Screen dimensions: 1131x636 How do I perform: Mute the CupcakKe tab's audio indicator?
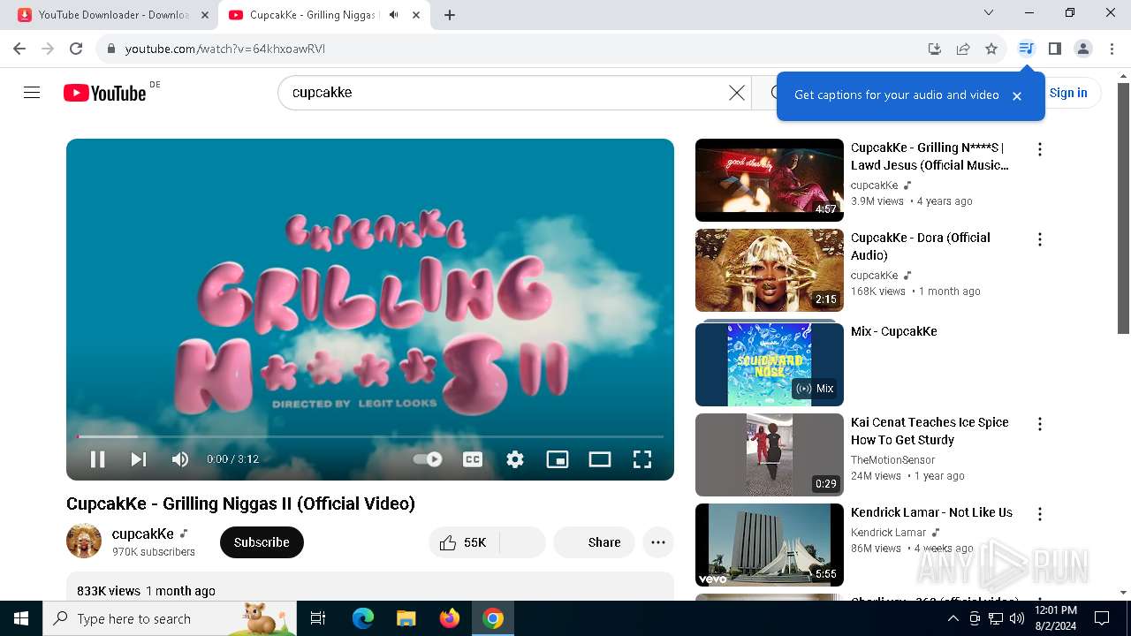coord(393,15)
